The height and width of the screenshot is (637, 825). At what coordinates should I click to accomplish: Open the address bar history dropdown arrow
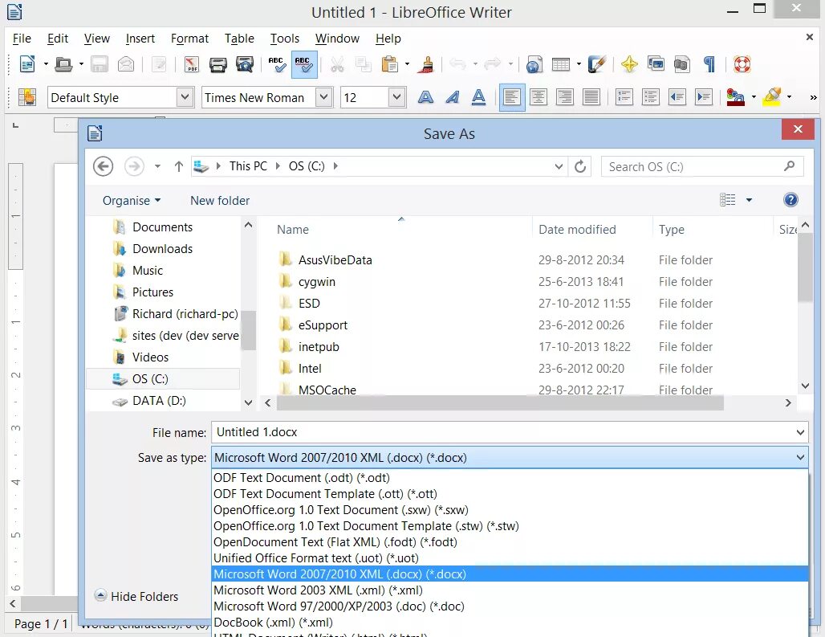[559, 166]
